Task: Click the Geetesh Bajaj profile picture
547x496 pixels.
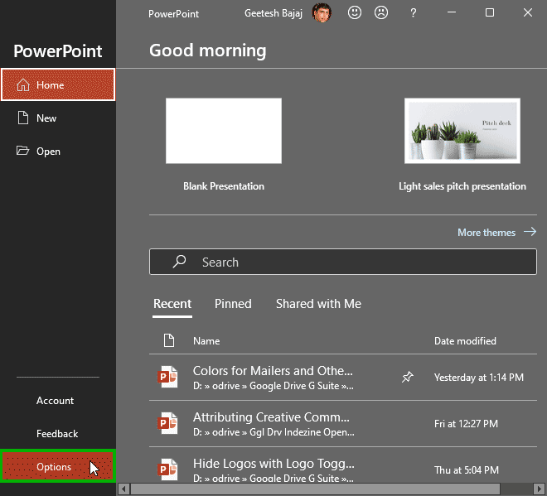Action: pyautogui.click(x=322, y=13)
